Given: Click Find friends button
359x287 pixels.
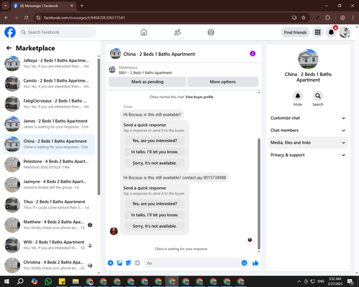Looking at the screenshot, I should pos(295,32).
